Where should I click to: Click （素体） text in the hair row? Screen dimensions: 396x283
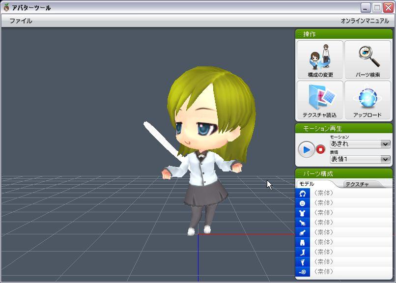click(x=324, y=193)
